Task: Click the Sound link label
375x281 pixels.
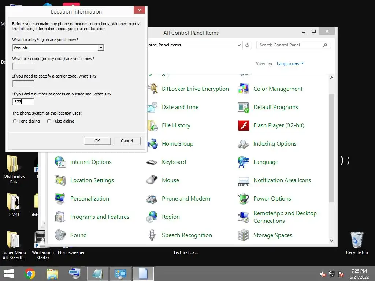Action: pyautogui.click(x=78, y=235)
